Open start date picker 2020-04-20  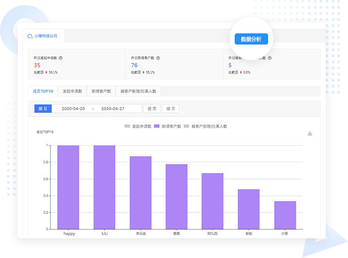72,109
